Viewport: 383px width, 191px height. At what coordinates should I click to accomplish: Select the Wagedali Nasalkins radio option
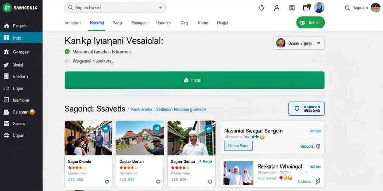click(x=67, y=61)
